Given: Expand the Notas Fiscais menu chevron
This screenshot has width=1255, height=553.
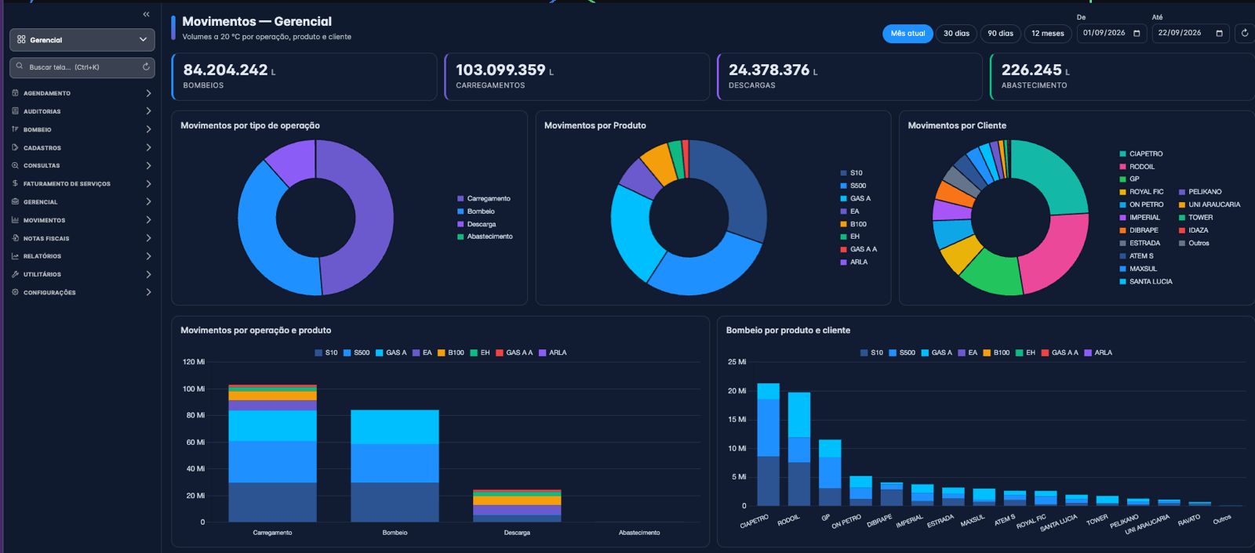Looking at the screenshot, I should (x=148, y=238).
